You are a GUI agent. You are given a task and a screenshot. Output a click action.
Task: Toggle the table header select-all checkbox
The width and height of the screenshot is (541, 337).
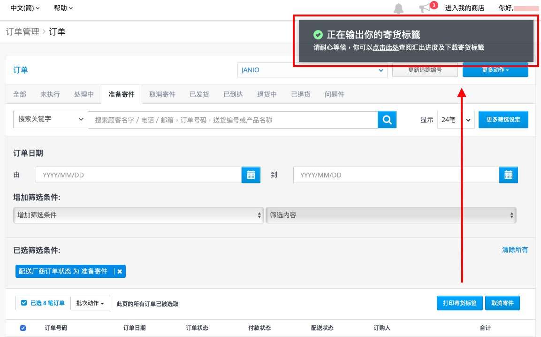tap(23, 328)
